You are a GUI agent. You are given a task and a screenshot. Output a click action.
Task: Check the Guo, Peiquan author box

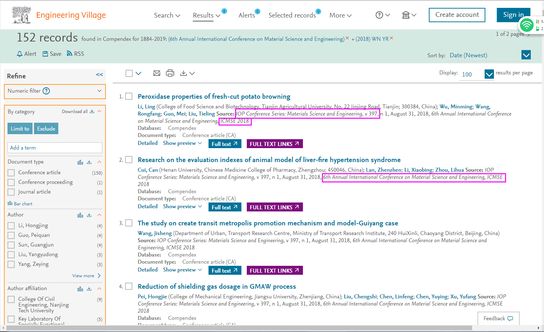(11, 235)
